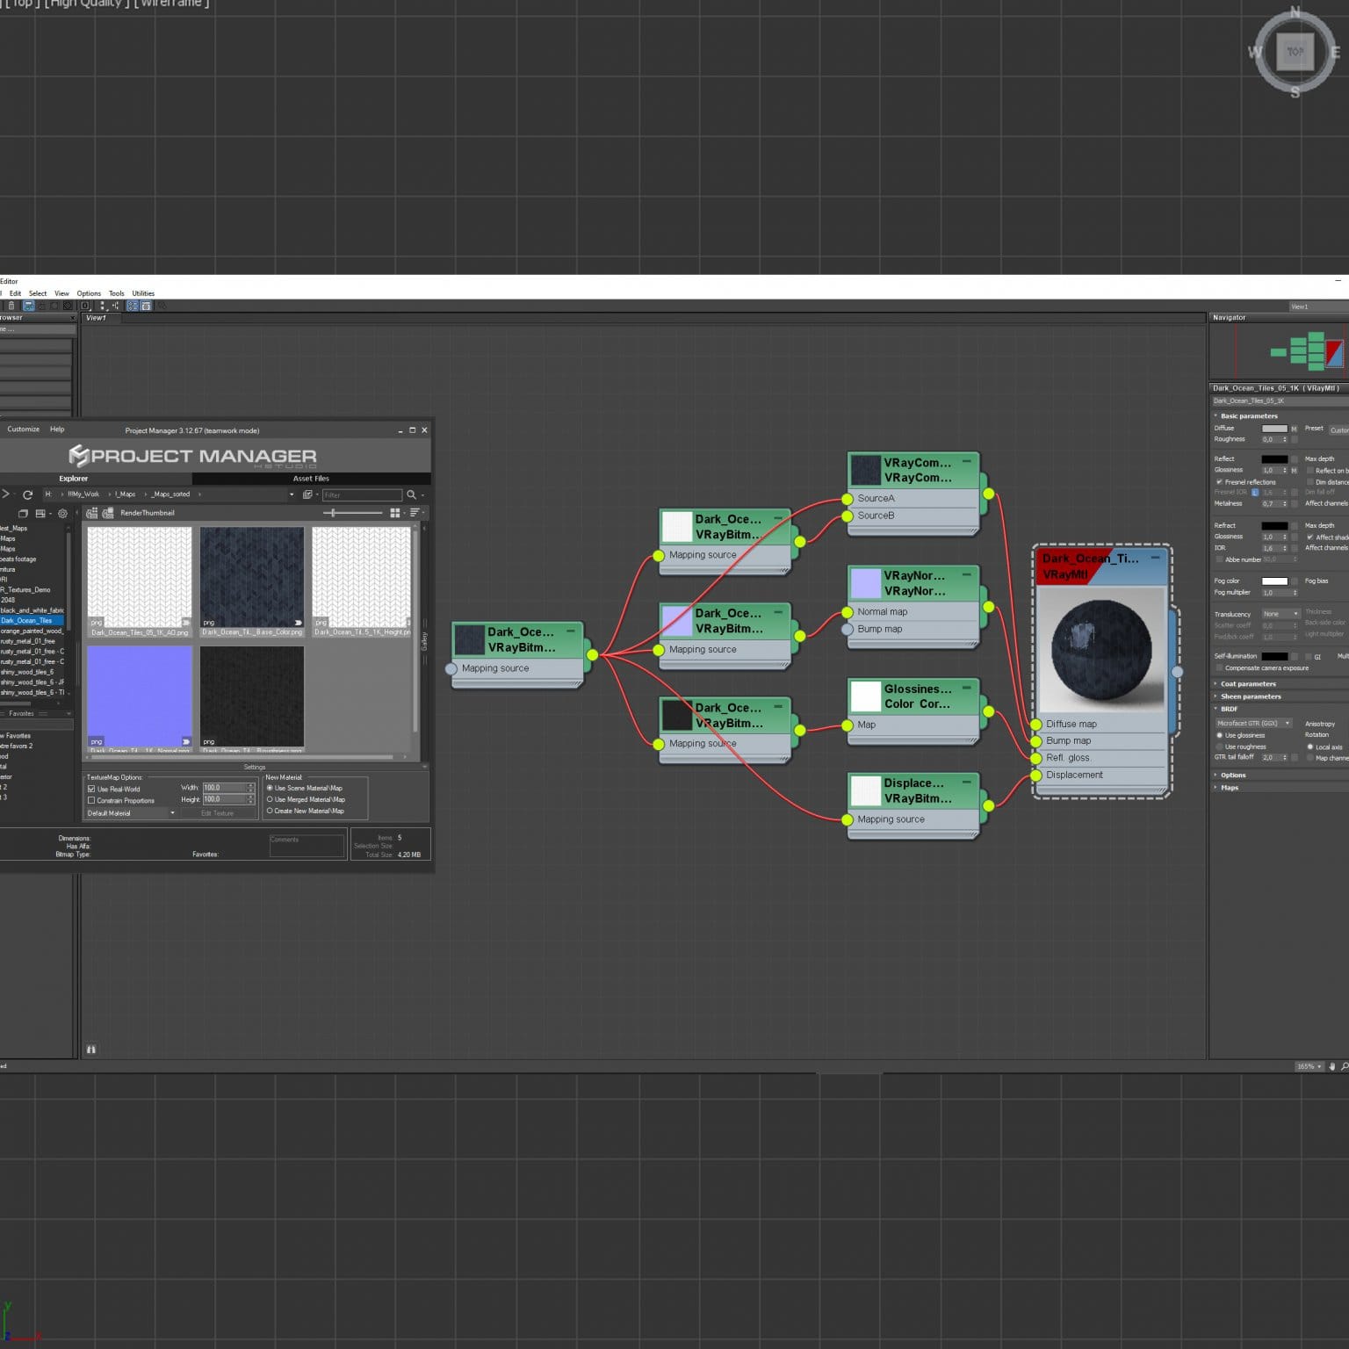Switch to the Asset Files tab
The width and height of the screenshot is (1349, 1349).
311,478
